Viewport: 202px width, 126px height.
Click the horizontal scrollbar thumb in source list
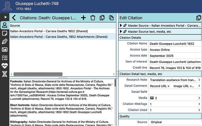[x=38, y=74]
